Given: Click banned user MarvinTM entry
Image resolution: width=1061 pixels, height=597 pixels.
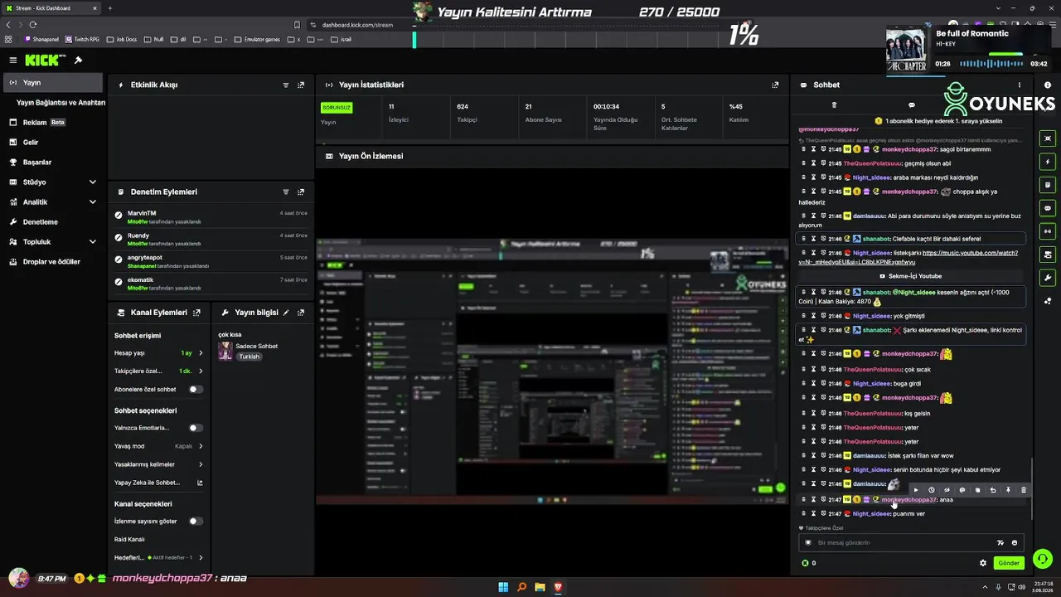Looking at the screenshot, I should pyautogui.click(x=211, y=216).
